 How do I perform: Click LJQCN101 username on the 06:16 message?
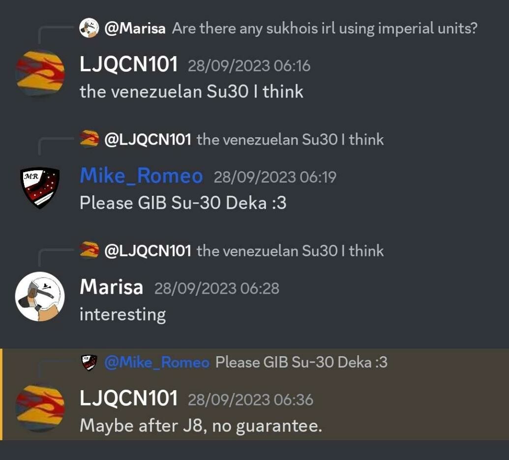tap(128, 64)
